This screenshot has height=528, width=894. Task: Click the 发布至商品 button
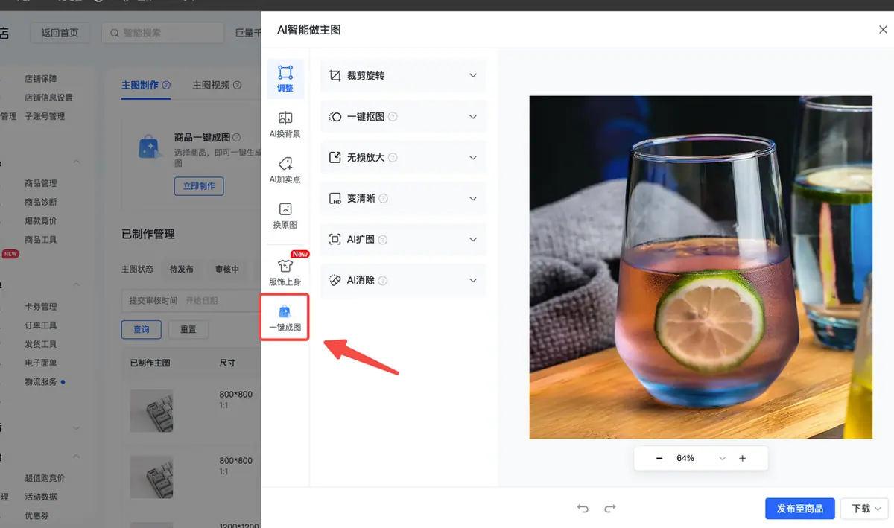click(799, 509)
